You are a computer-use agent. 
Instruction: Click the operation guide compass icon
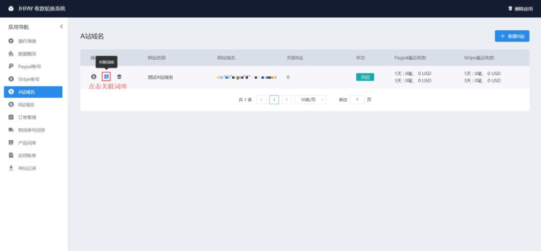pos(11,41)
